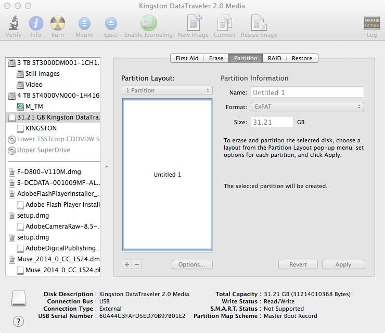Select the Upper SuperDrive entry
The height and width of the screenshot is (333, 385).
pos(53,150)
